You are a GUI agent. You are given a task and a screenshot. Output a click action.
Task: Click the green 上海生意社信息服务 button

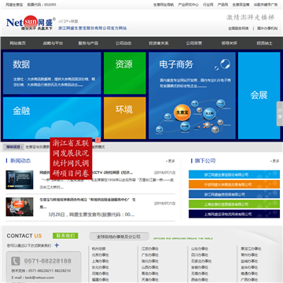(234, 204)
